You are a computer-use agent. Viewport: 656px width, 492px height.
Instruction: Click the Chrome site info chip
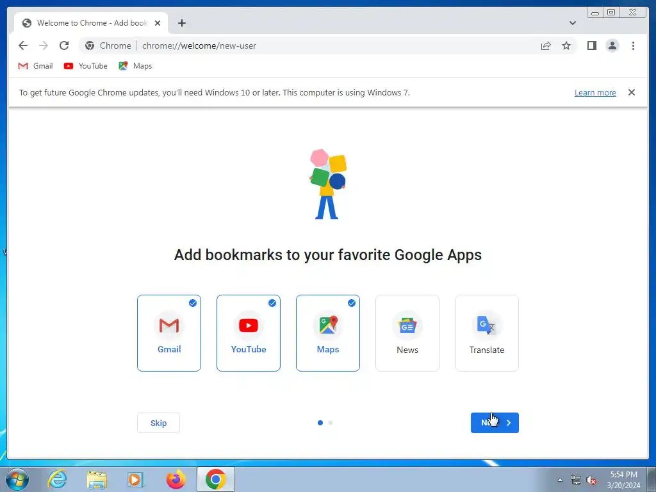pyautogui.click(x=108, y=45)
